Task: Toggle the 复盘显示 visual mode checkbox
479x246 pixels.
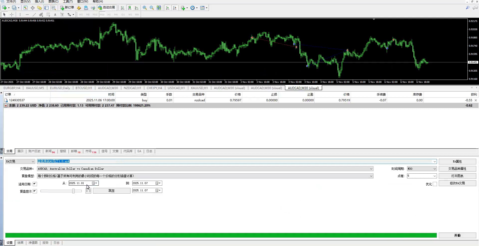Action: [35, 191]
